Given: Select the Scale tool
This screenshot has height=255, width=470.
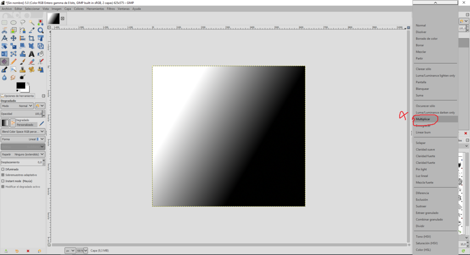Looking at the screenshot, I should coord(13,46).
